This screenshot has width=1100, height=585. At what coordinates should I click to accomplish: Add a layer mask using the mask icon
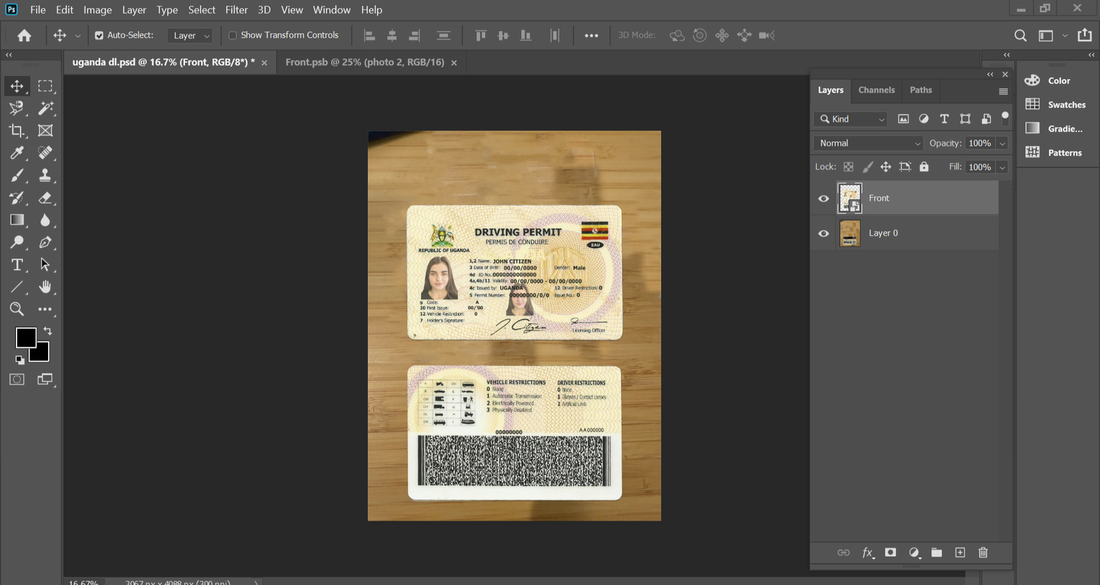890,553
